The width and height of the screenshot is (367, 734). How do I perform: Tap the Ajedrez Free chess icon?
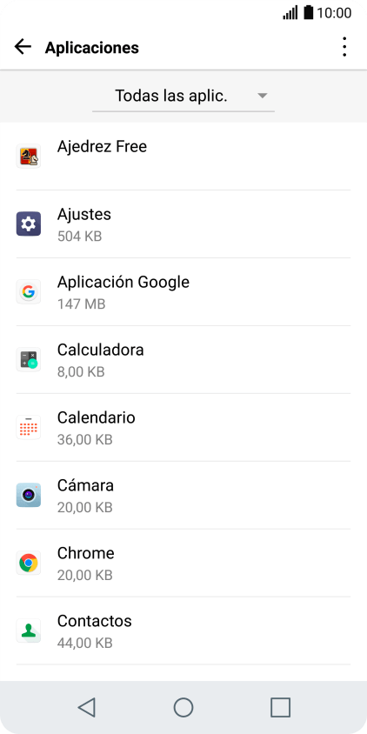click(x=29, y=157)
